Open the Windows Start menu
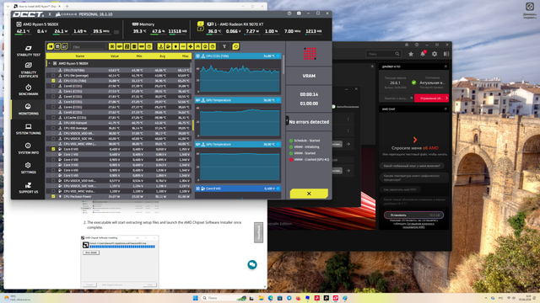 (196, 298)
